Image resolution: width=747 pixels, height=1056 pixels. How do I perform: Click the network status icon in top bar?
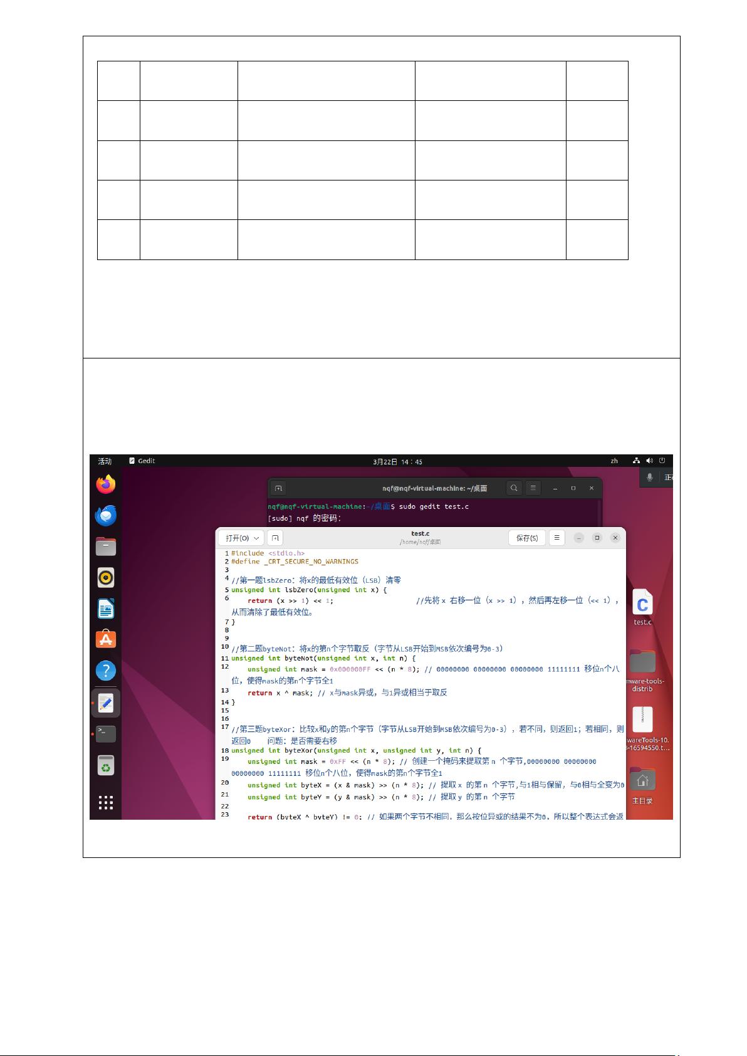point(637,461)
